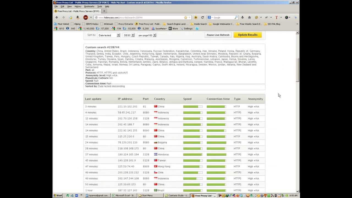Viewport: 352px width, 198px height.
Task: Open the Edit menu
Action: coord(62,6)
